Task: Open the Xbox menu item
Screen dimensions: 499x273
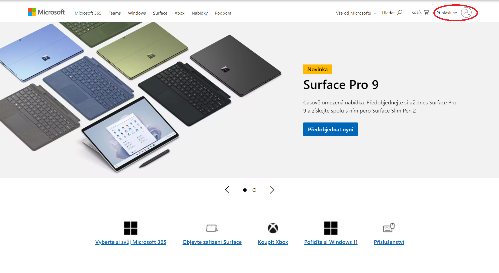Action: (180, 13)
